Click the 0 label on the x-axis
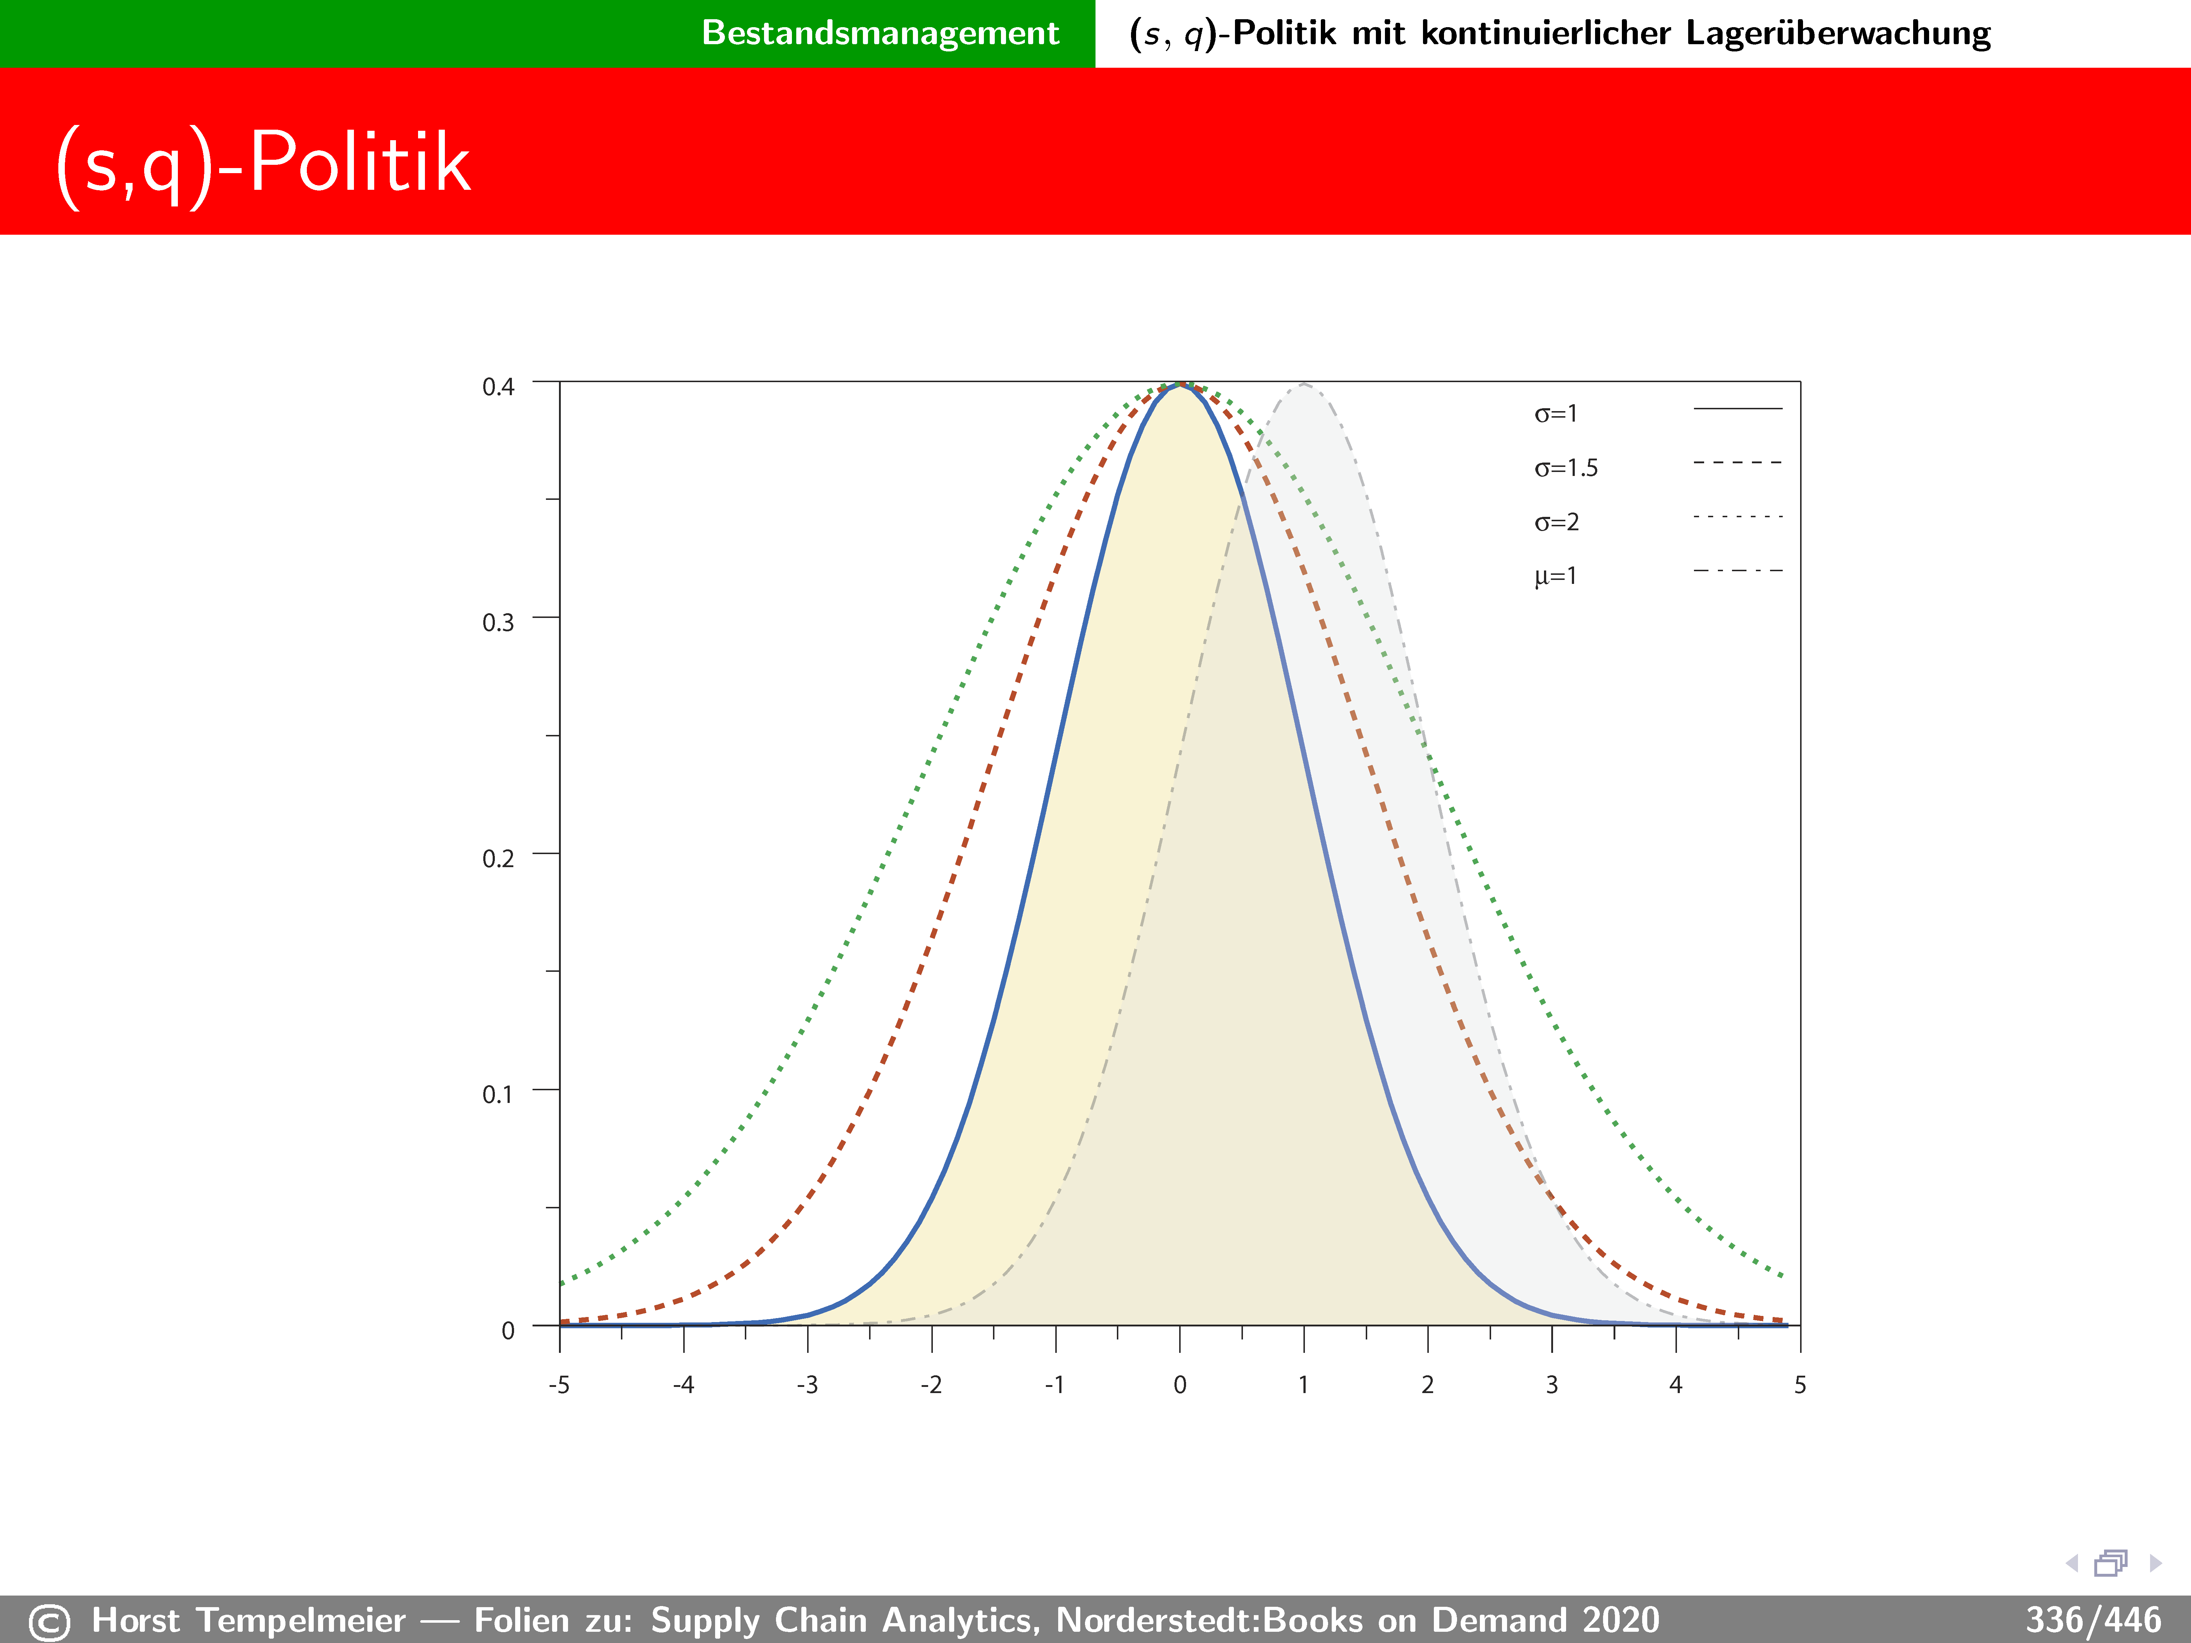The height and width of the screenshot is (1643, 2191). tap(1180, 1384)
